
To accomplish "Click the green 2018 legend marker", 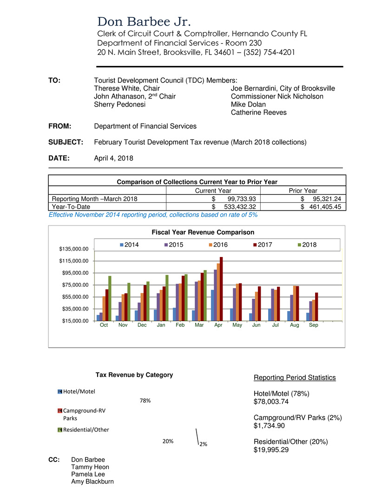I will 299,244.
